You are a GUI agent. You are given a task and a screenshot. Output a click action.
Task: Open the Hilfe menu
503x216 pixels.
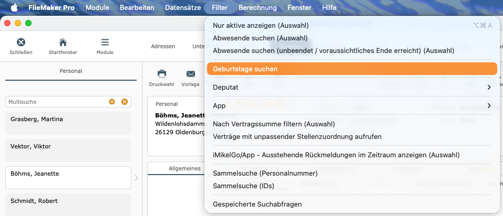tap(329, 8)
